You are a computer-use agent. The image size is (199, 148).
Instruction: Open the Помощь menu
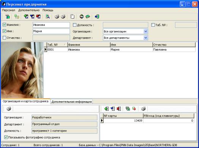[x=48, y=10]
